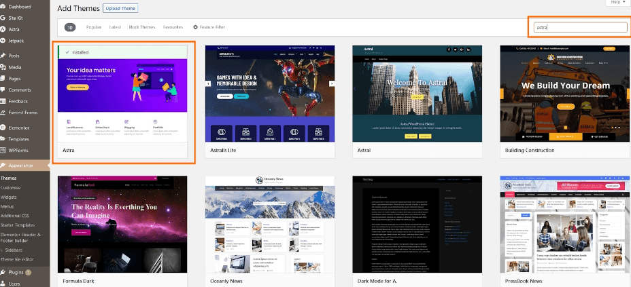Screen dimensions: 631x287
Task: Switch to the Popular themes tab
Action: pyautogui.click(x=94, y=27)
